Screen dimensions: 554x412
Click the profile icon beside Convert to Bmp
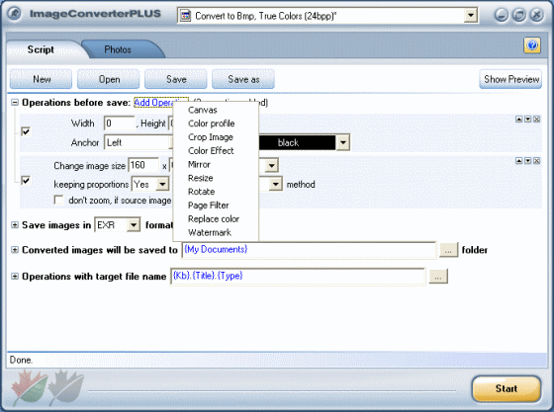pos(185,16)
